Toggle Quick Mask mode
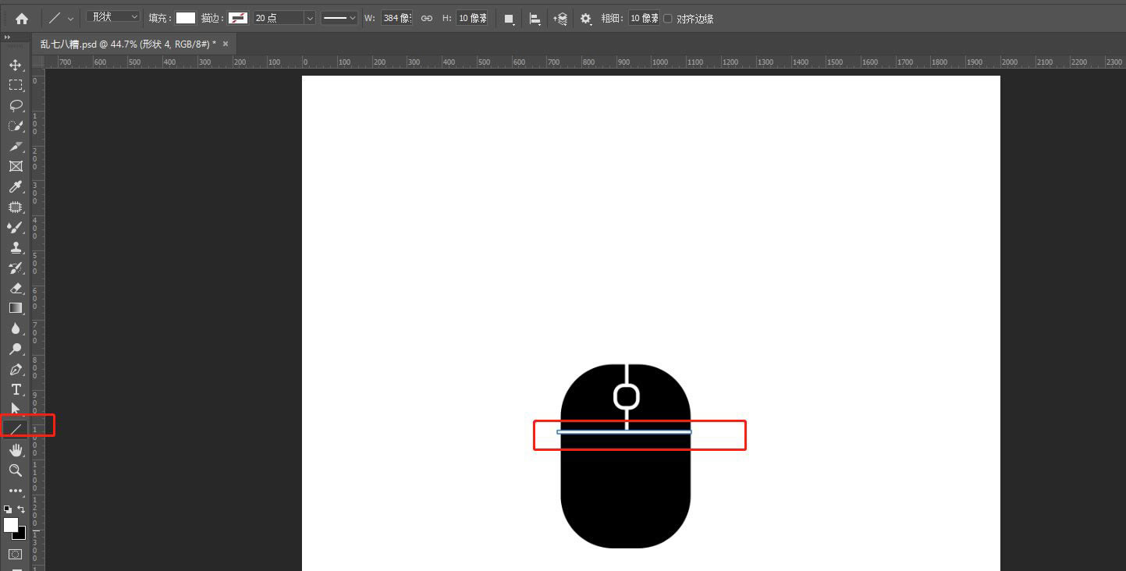The height and width of the screenshot is (571, 1126). click(x=15, y=555)
